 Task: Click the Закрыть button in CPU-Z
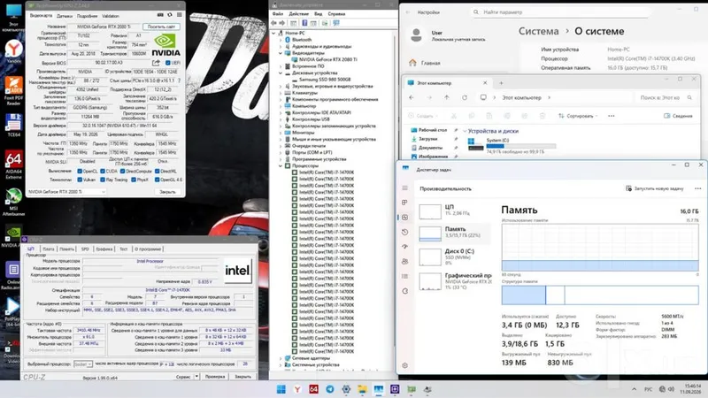pos(242,377)
